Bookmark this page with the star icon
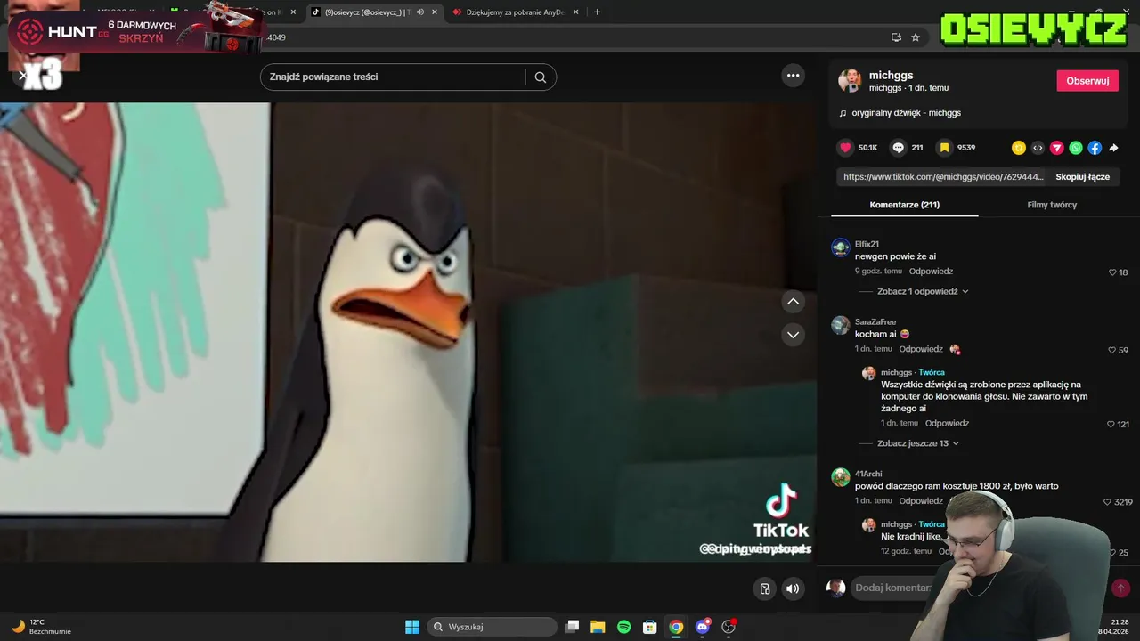Image resolution: width=1140 pixels, height=641 pixels. (x=915, y=37)
